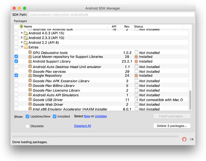Check the Android 2.2 (API 8) group checkbox
Viewport: 206px width, 161px height.
click(16, 42)
